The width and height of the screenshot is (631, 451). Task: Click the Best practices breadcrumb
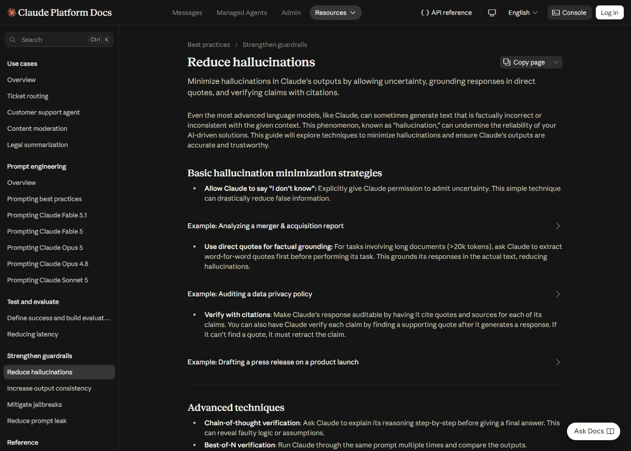pyautogui.click(x=209, y=45)
